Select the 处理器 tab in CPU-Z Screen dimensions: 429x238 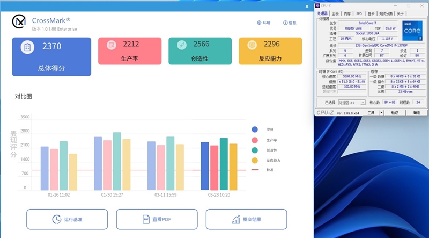click(x=322, y=13)
